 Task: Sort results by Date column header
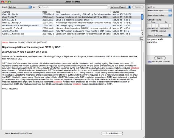(47, 12)
